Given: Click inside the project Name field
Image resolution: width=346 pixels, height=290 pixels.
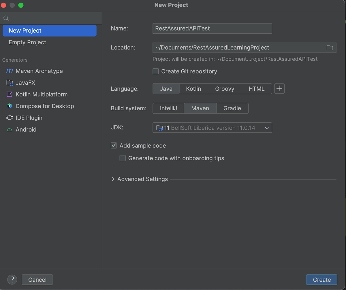Looking at the screenshot, I should (x=212, y=29).
